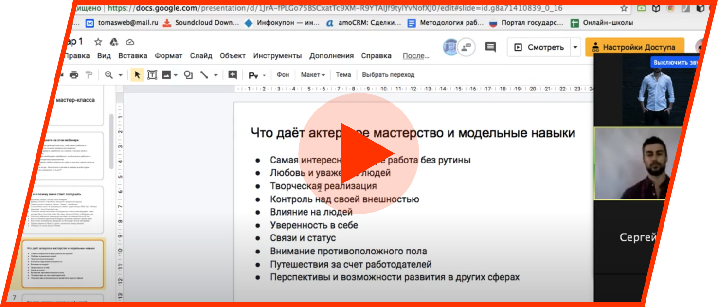718x307 pixels.
Task: Open tomasweb@mail.ru bookmark
Action: click(121, 23)
